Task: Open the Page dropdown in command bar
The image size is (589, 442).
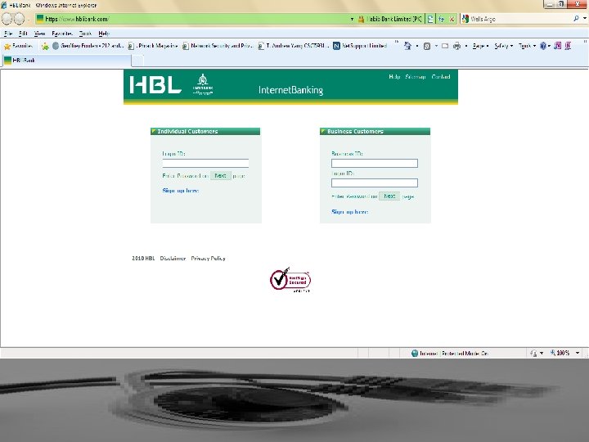Action: 480,46
